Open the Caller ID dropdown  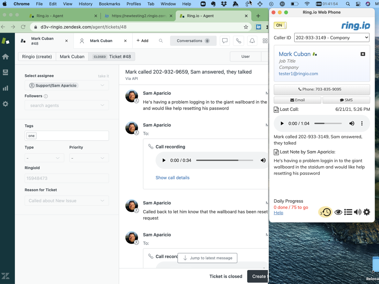click(x=332, y=37)
